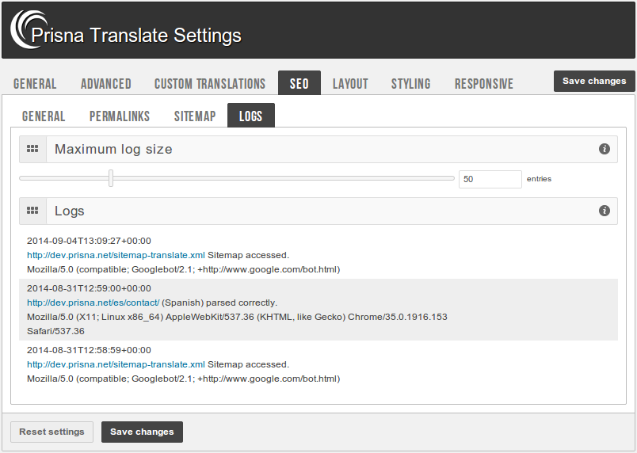The height and width of the screenshot is (453, 637).
Task: Click grid icon beside Maximum log size
Action: pos(32,149)
